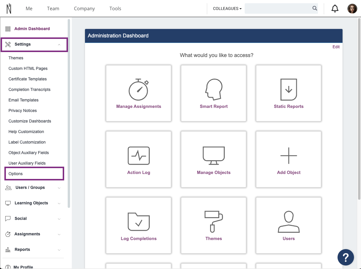Expand the Social section chevron

tap(59, 219)
